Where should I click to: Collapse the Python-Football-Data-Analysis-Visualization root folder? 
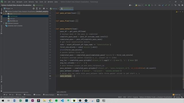(x=4, y=11)
